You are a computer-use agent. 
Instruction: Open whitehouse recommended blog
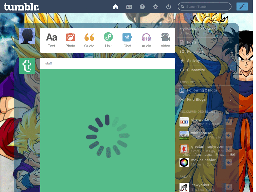point(201,133)
